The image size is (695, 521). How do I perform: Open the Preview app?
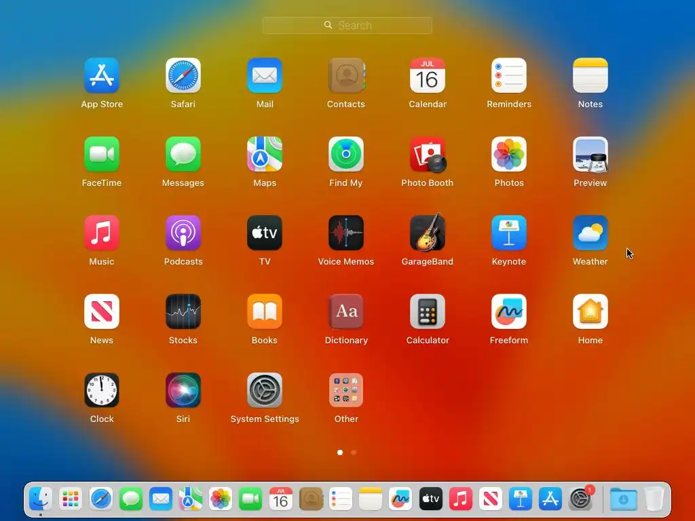click(x=590, y=154)
